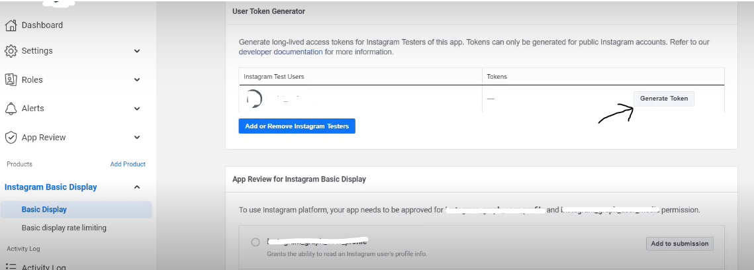Open the Dashboard menu item
This screenshot has width=754, height=270.
(x=42, y=25)
